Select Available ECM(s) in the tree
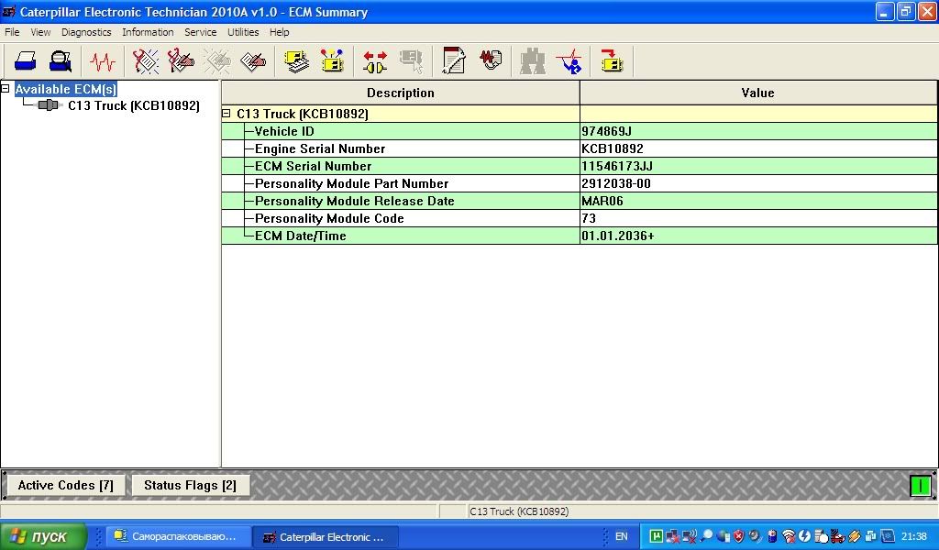This screenshot has width=939, height=550. (66, 89)
